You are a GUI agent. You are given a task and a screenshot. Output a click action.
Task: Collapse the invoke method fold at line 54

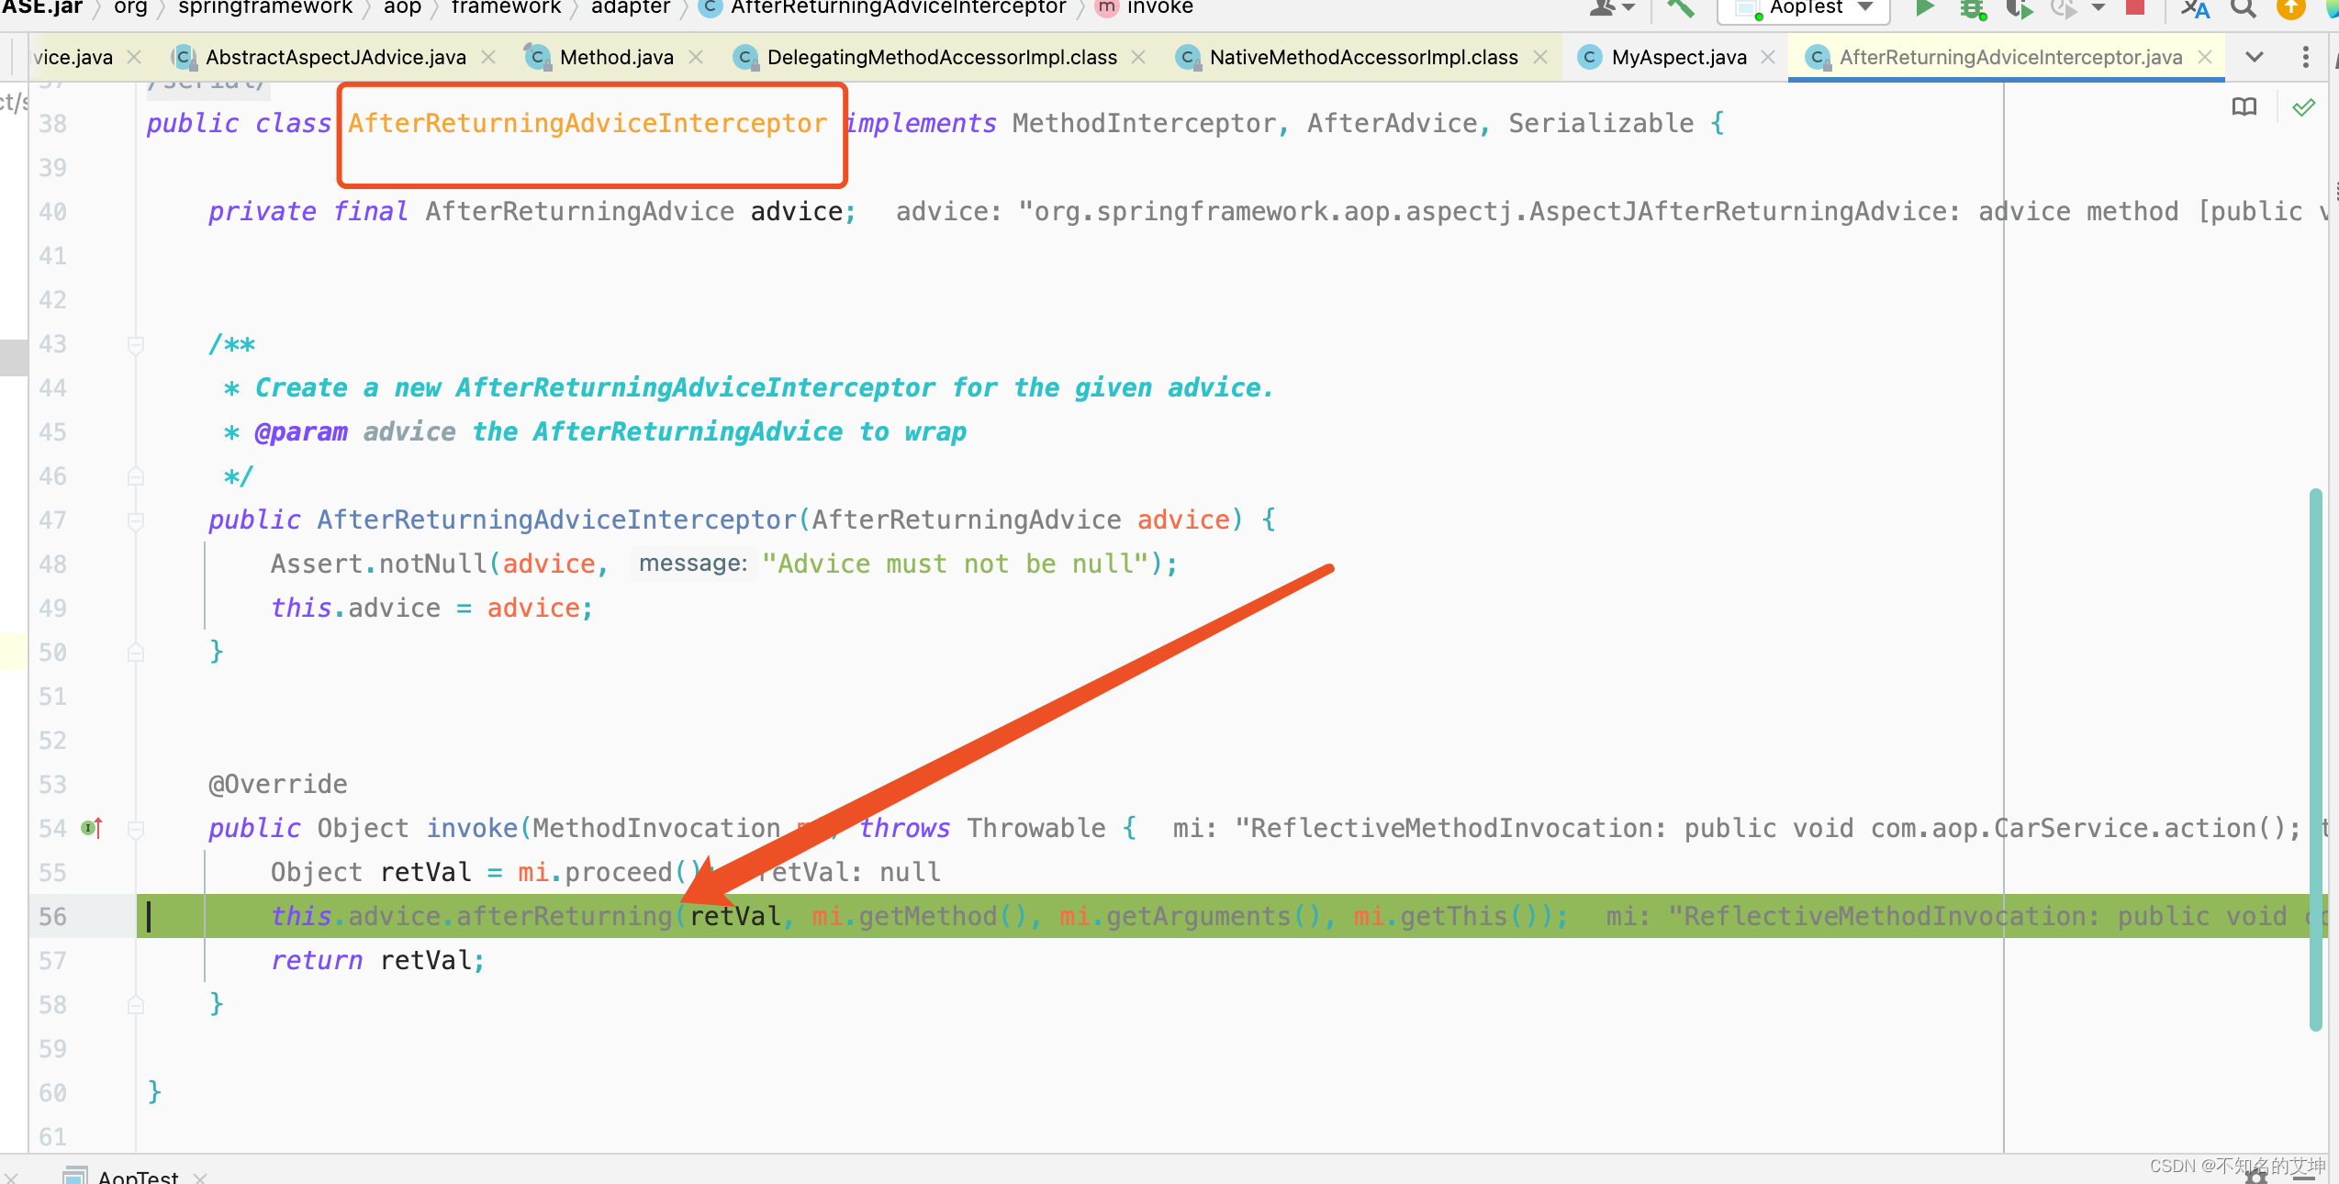[136, 829]
